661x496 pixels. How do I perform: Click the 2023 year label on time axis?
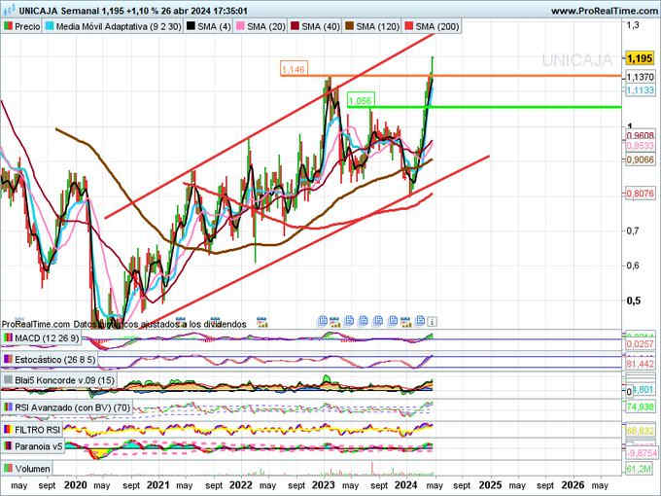(x=323, y=485)
